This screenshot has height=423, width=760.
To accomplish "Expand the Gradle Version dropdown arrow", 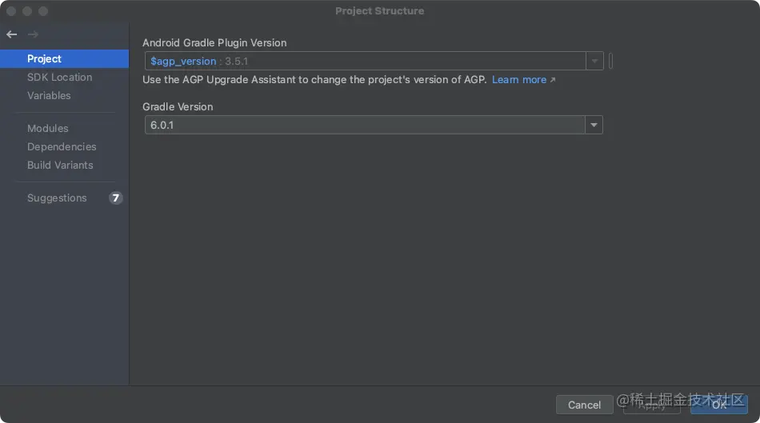I will [x=594, y=126].
